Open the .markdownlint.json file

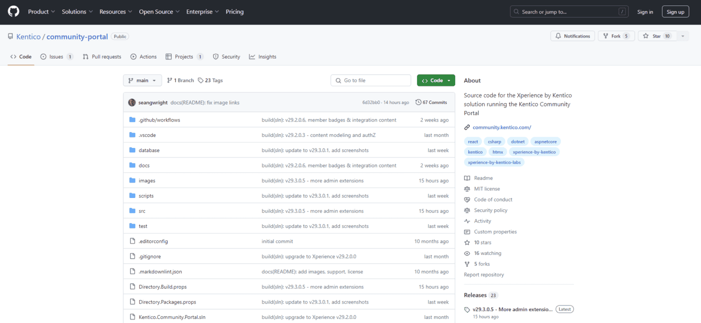pyautogui.click(x=160, y=271)
